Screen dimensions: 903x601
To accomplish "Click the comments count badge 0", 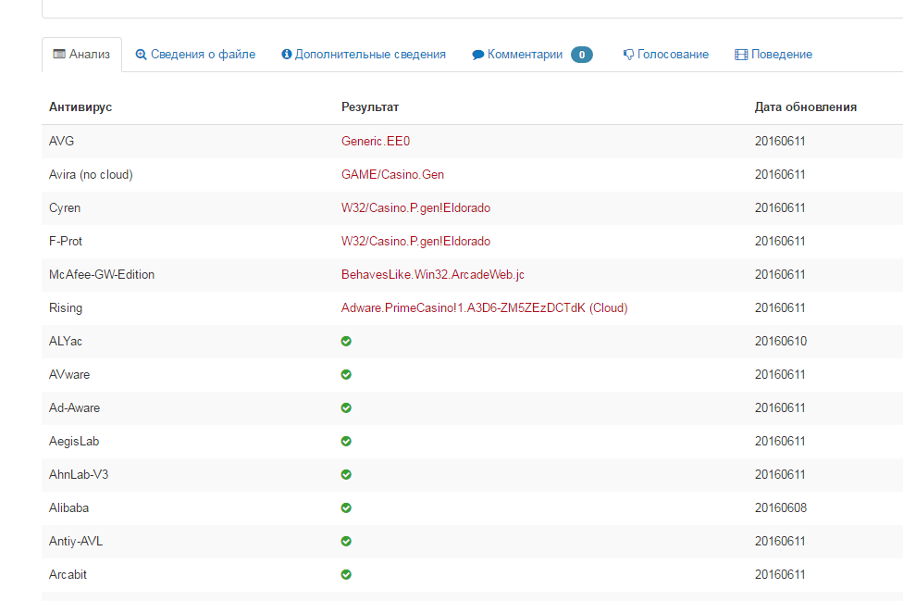I will coord(582,55).
